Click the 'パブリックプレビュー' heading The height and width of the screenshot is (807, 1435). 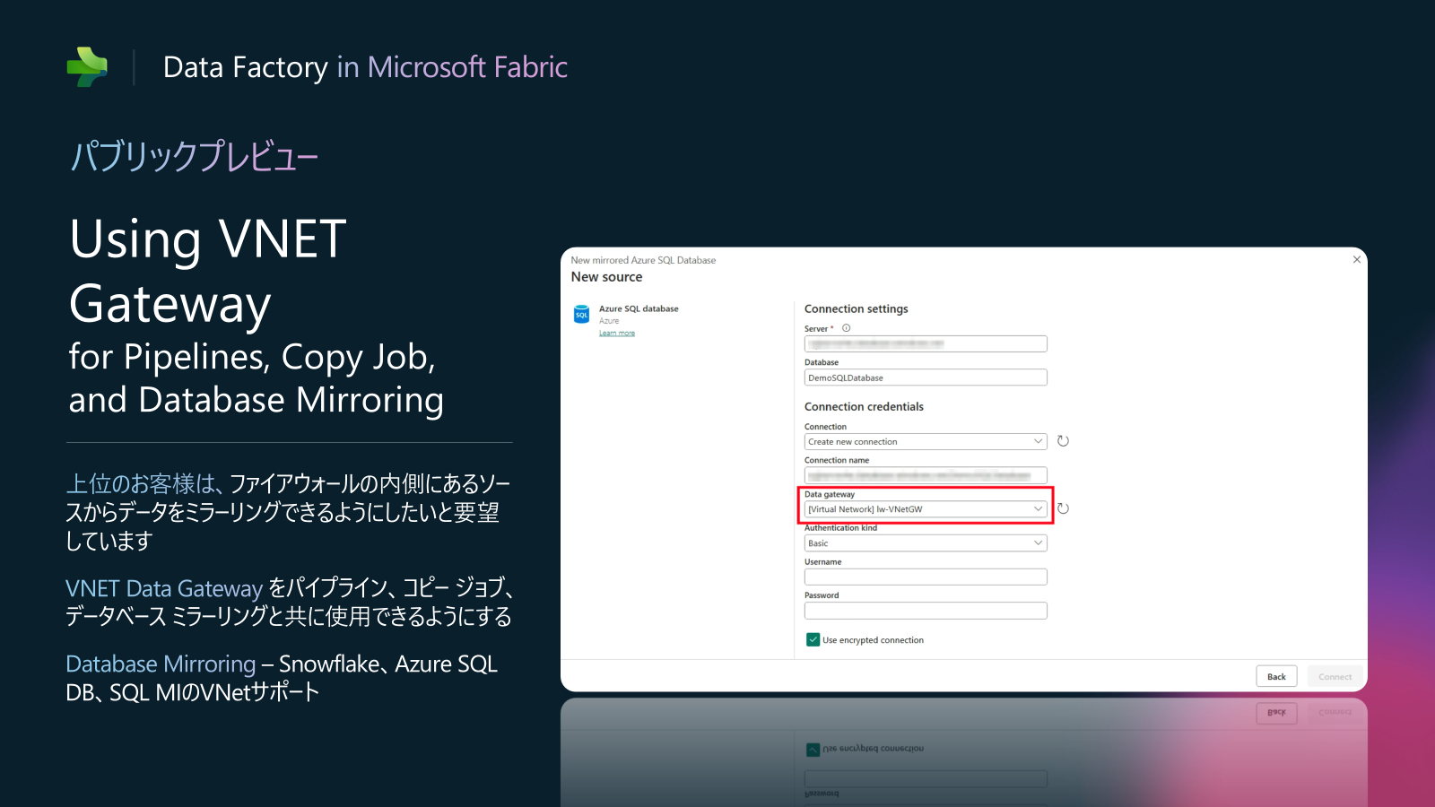coord(194,156)
